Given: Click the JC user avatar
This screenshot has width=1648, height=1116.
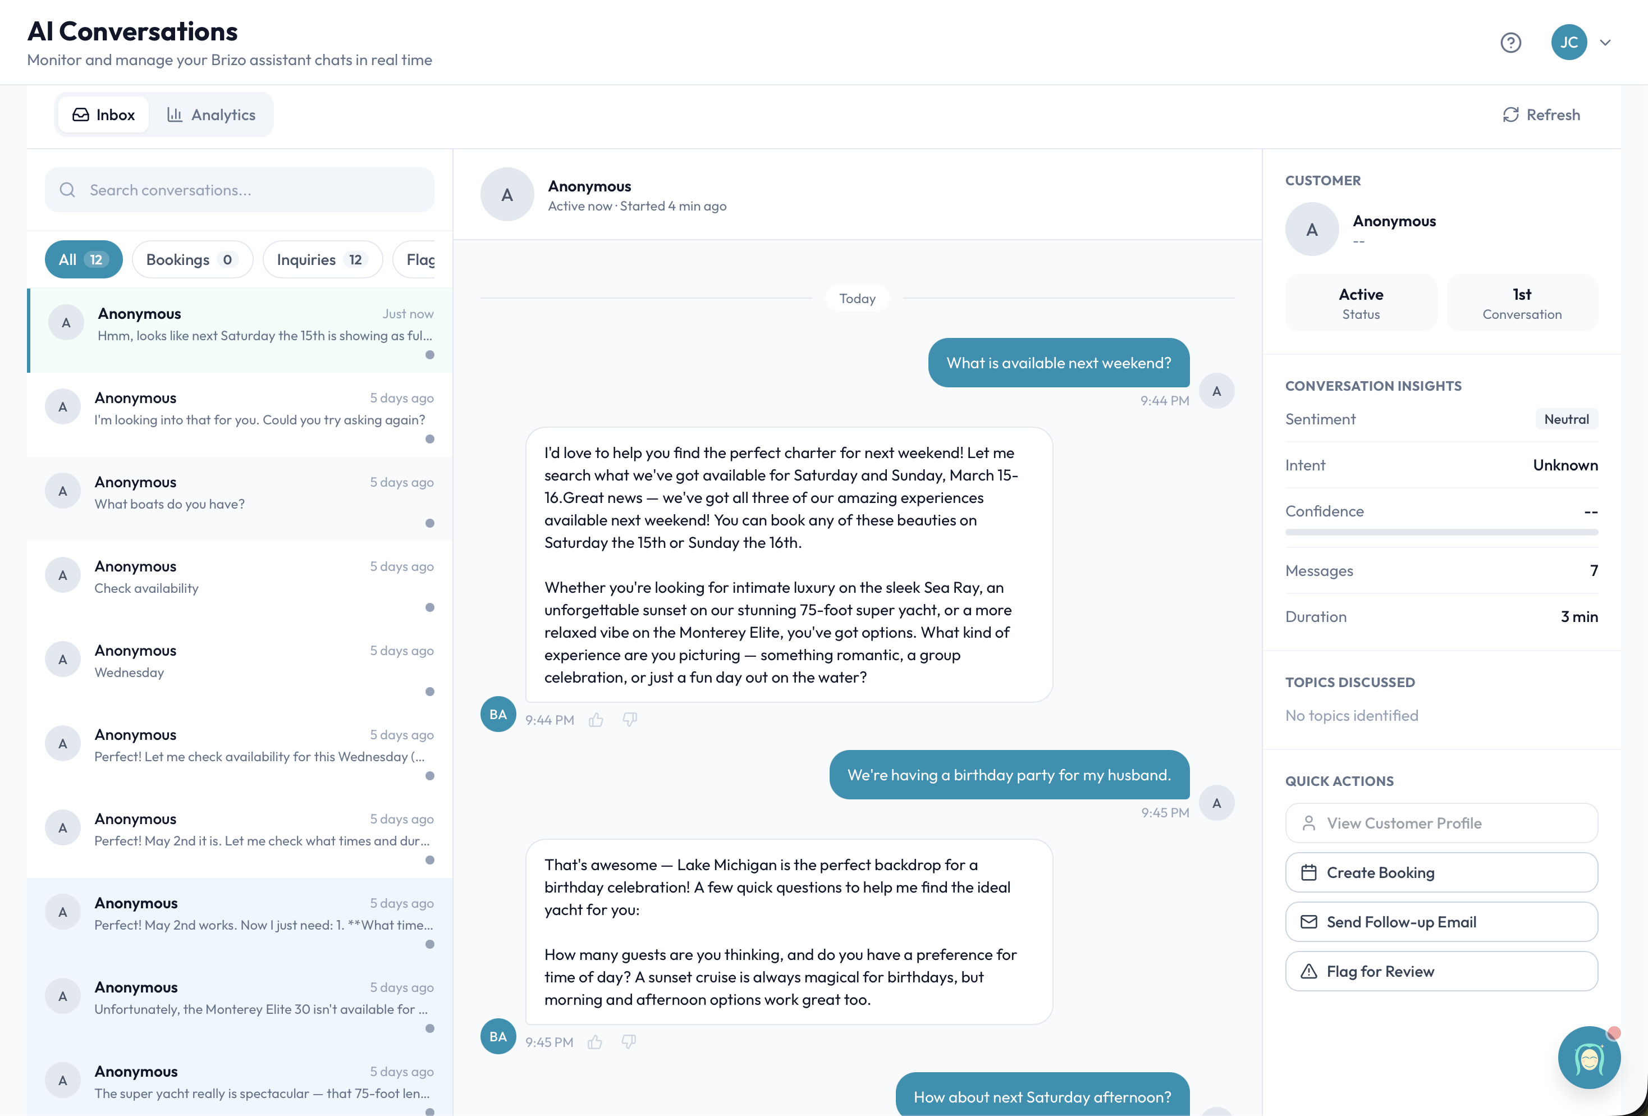Looking at the screenshot, I should (1569, 43).
